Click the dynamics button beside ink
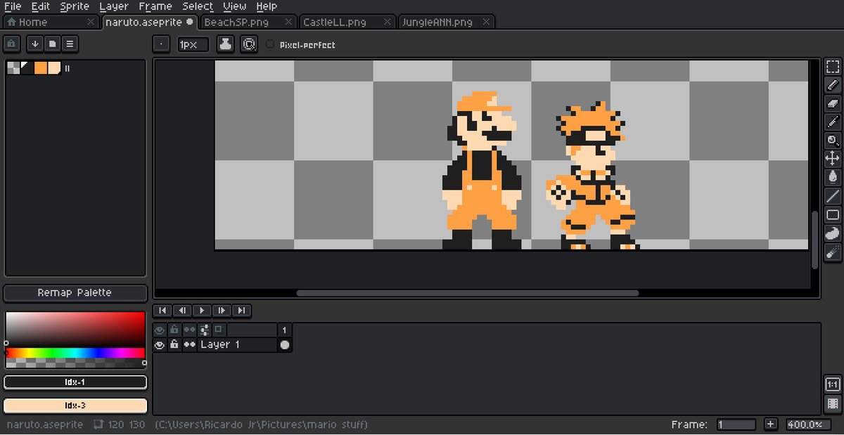844x435 pixels. click(x=248, y=44)
